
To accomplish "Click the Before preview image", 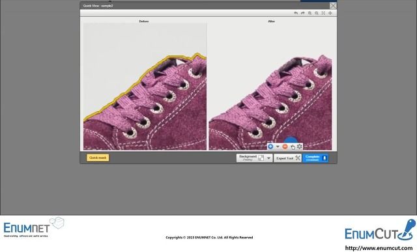I will 145,87.
